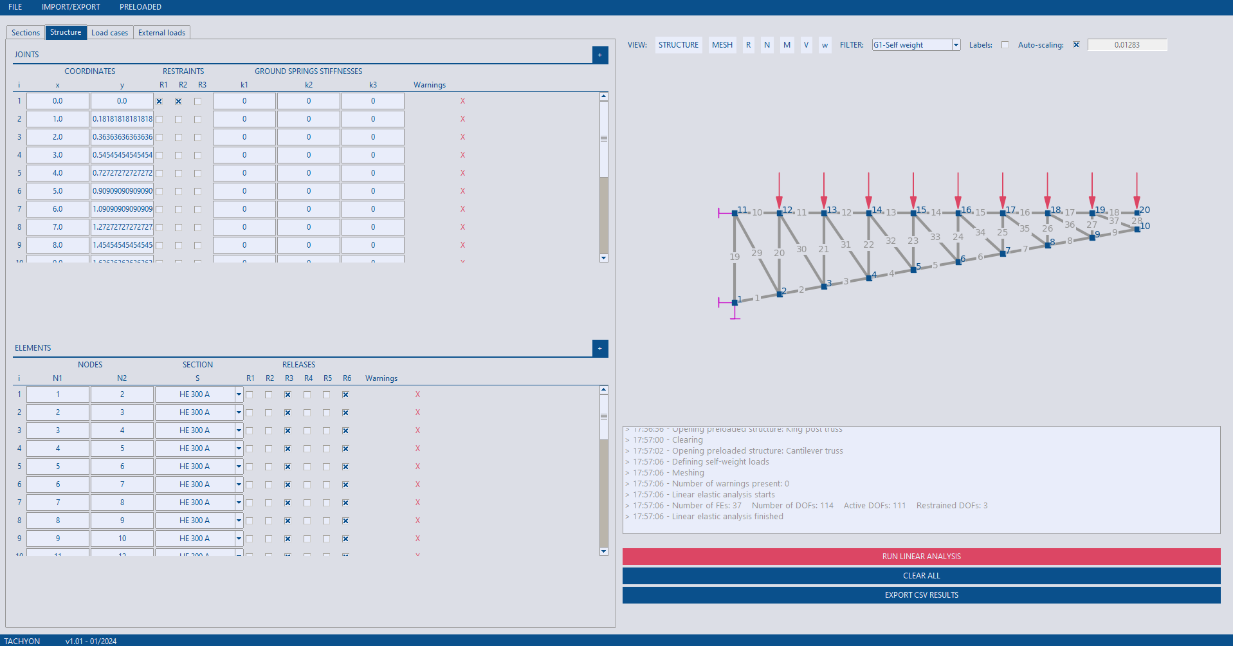Open the IMPORT/EXPORT menu
This screenshot has height=646, width=1233.
coord(71,7)
